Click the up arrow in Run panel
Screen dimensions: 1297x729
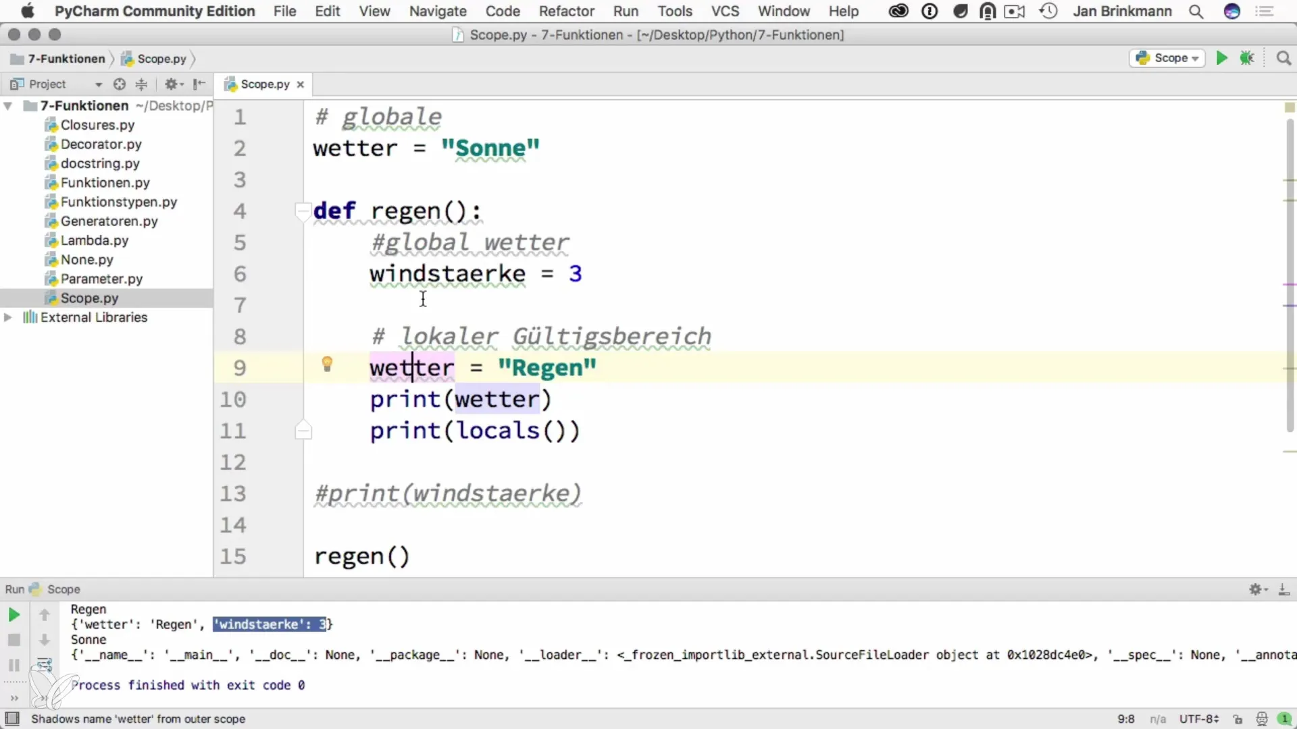[45, 615]
